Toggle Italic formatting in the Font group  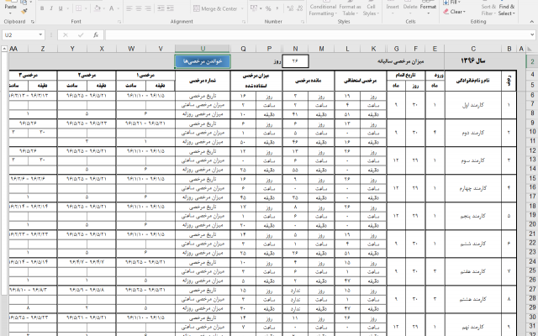pyautogui.click(x=51, y=8)
